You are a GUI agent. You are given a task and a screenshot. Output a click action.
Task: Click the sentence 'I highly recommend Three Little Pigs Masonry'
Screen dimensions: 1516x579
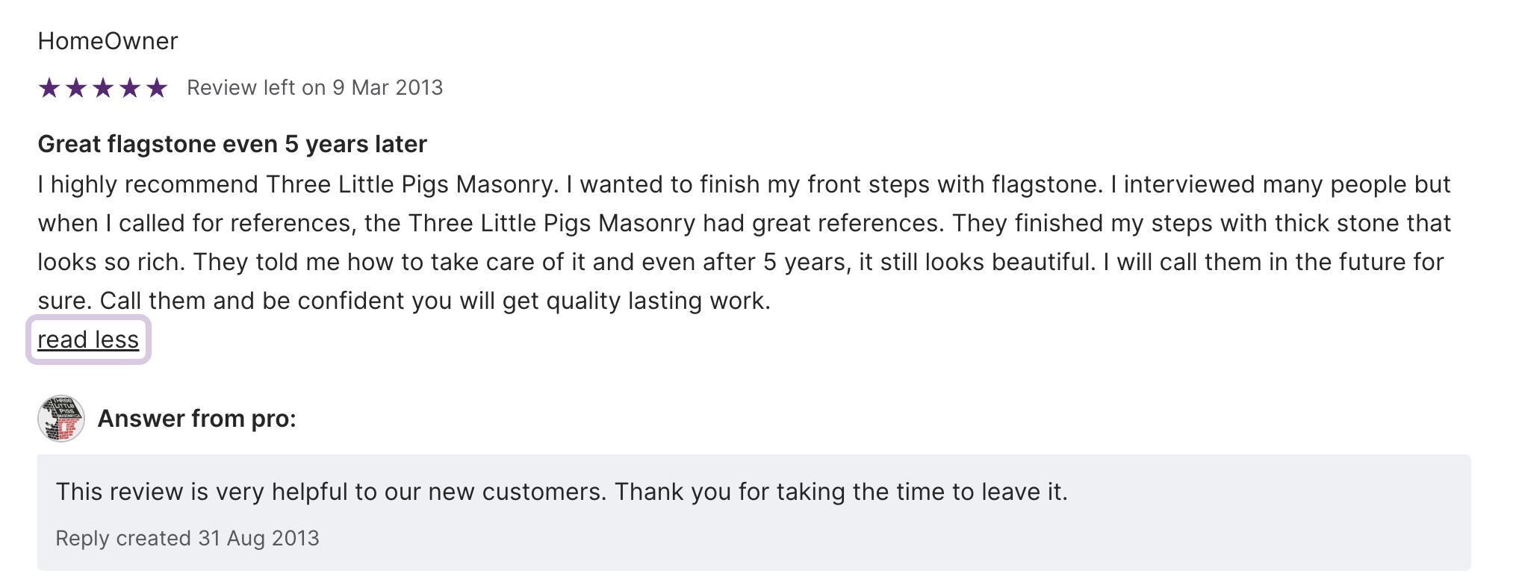298,184
